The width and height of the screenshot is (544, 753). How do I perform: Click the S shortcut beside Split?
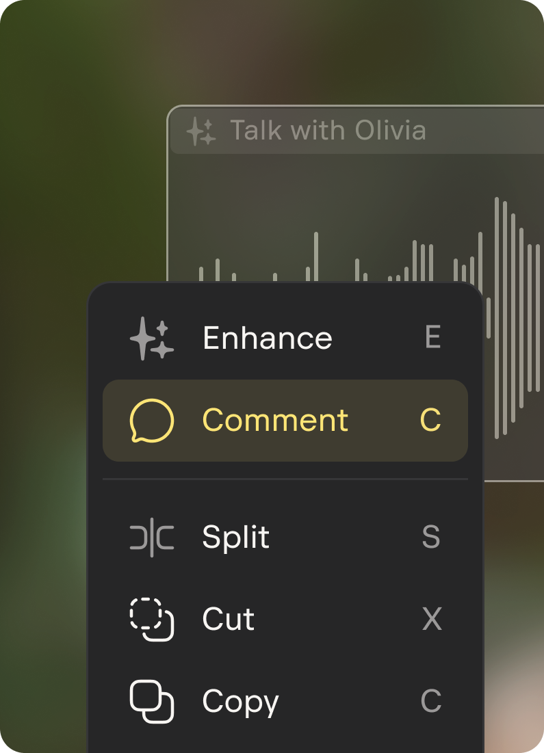(431, 538)
